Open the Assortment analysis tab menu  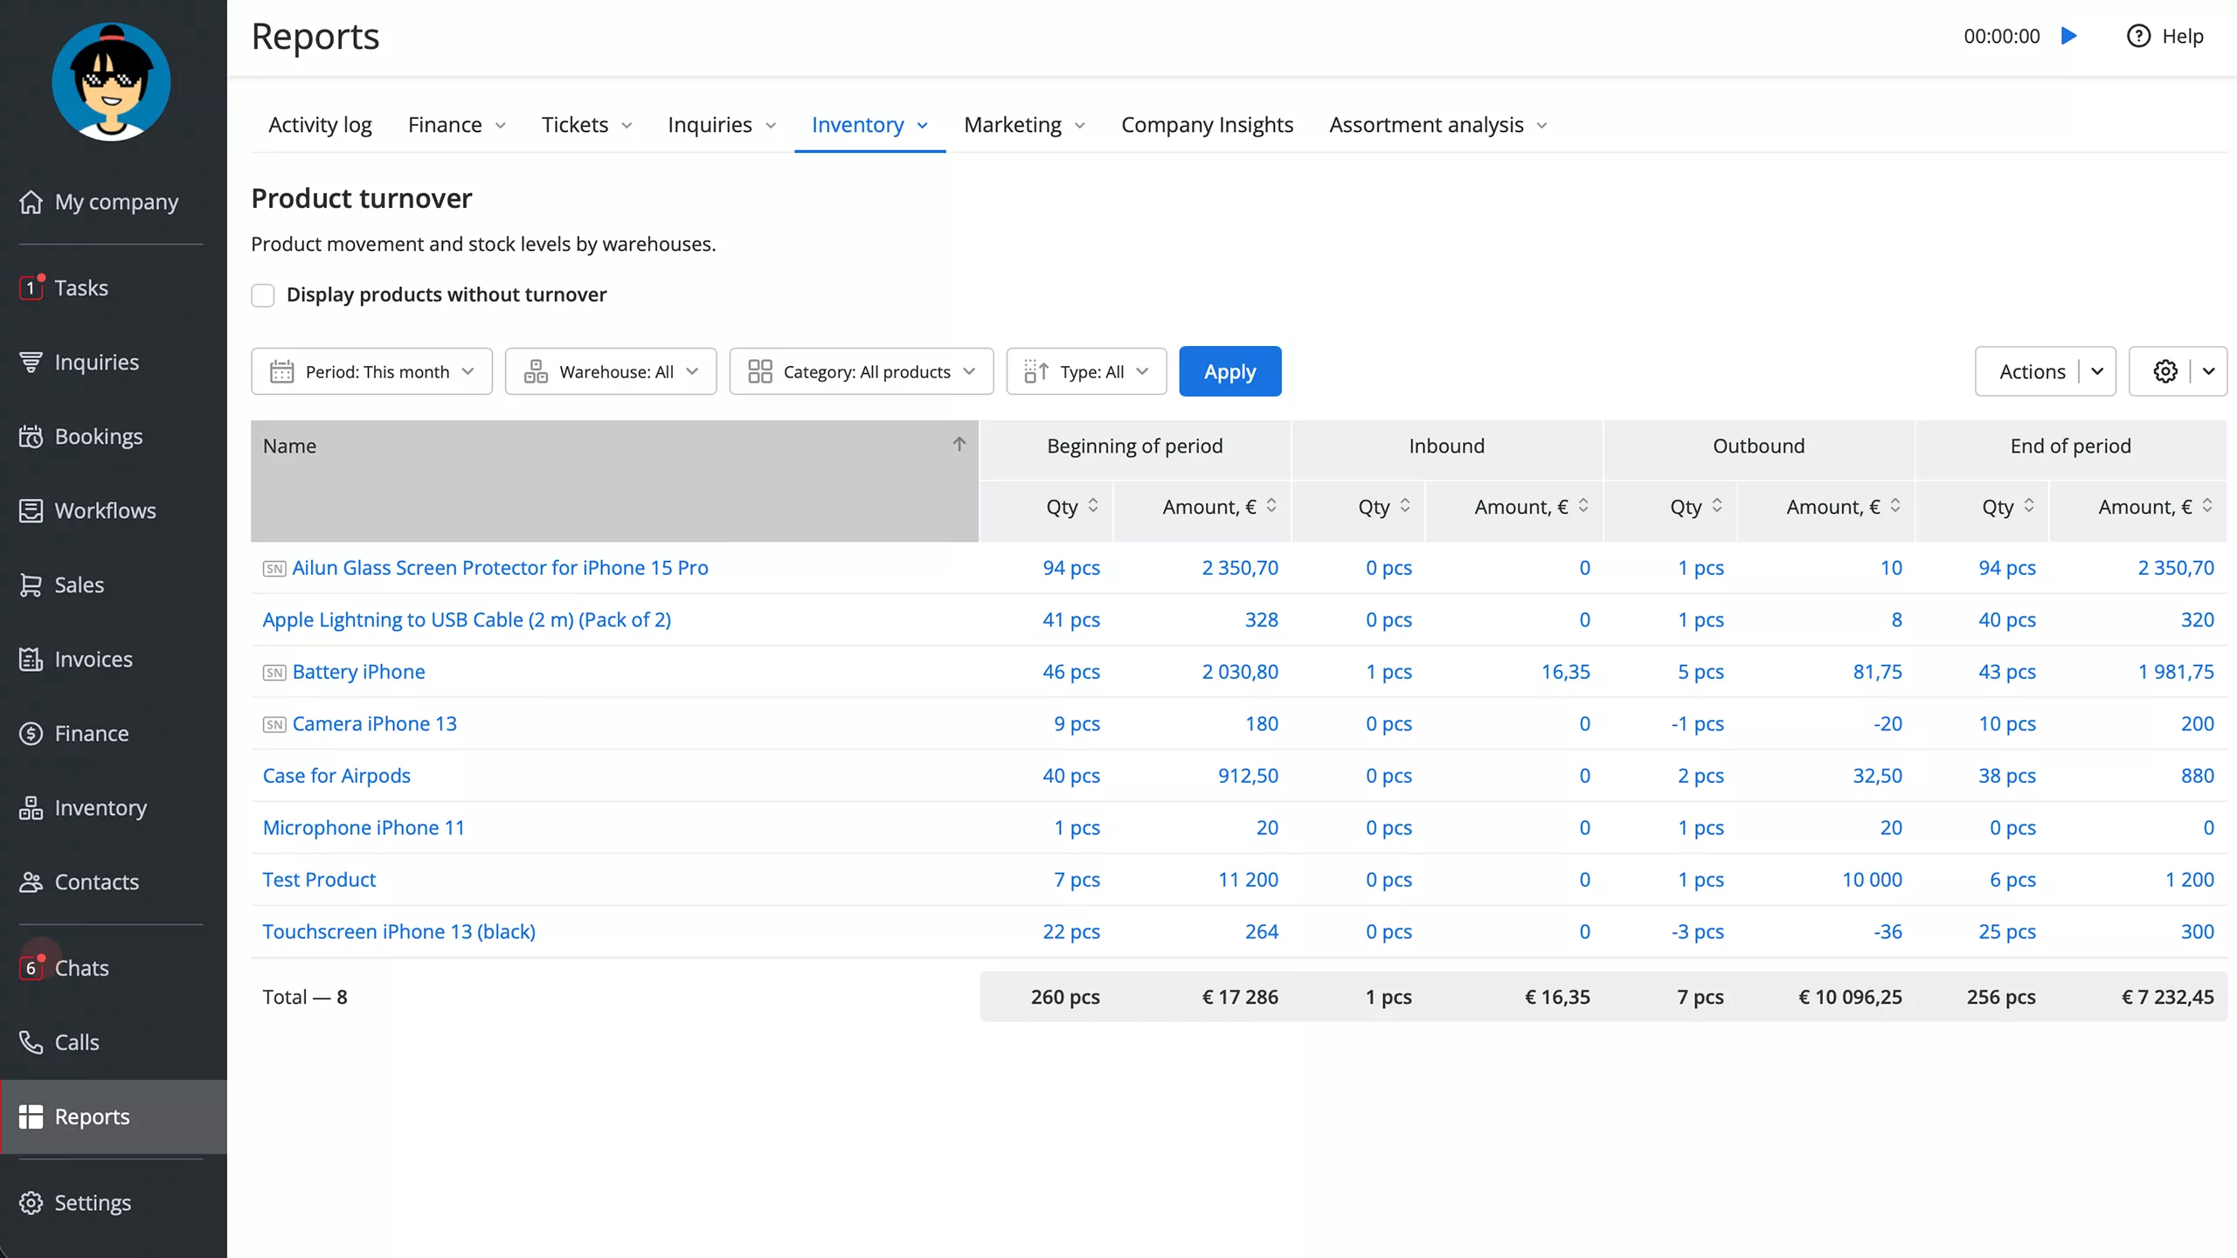pos(1437,125)
